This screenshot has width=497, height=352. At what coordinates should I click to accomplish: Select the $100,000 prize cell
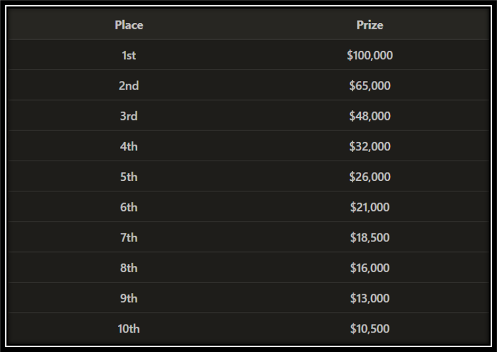point(370,55)
